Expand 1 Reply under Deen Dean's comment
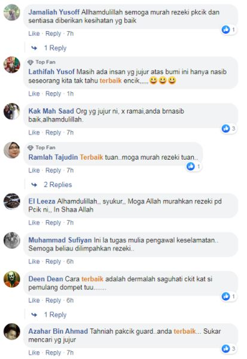Screen dimensions: 247x359 (55, 315)
